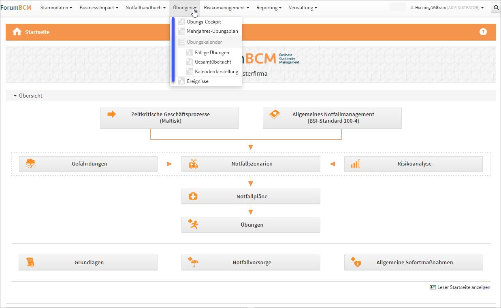Click the bar chart icon on Risikoanalyse
This screenshot has width=501, height=308.
point(356,164)
